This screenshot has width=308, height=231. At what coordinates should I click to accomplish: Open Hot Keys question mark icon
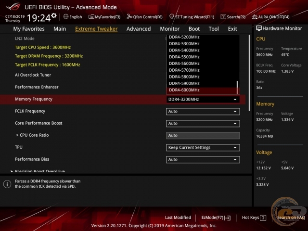point(263,218)
